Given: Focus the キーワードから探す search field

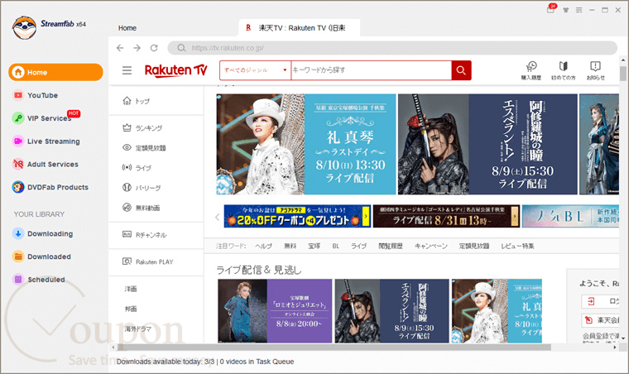Looking at the screenshot, I should click(x=371, y=70).
